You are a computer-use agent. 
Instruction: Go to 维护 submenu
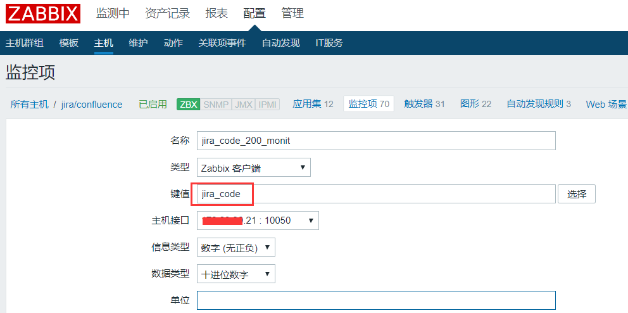(139, 43)
